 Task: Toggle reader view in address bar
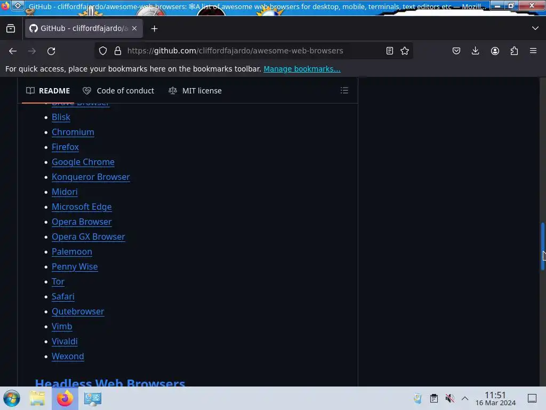pyautogui.click(x=390, y=51)
